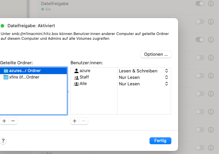Click the Staff group icon
Screen dimensions: 219x154
click(x=76, y=77)
